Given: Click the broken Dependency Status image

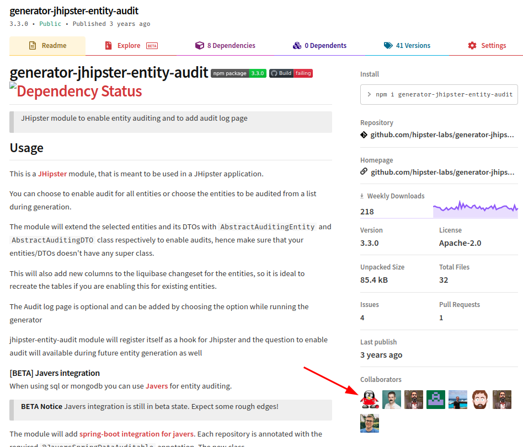Looking at the screenshot, I should point(13,85).
